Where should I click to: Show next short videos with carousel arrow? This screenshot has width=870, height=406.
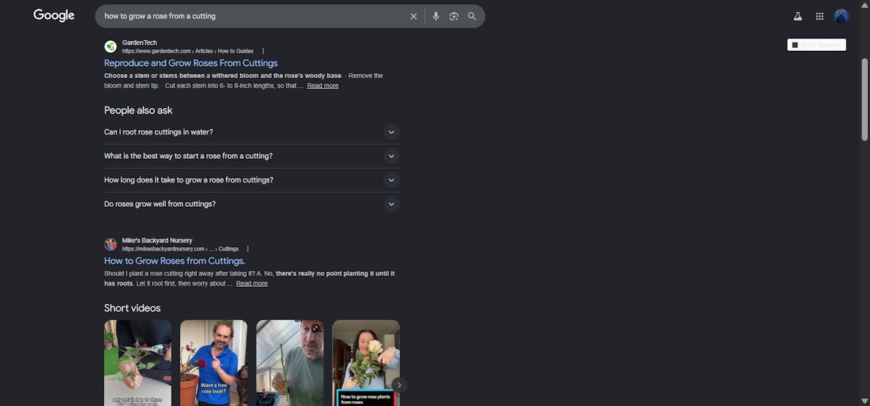coord(399,384)
